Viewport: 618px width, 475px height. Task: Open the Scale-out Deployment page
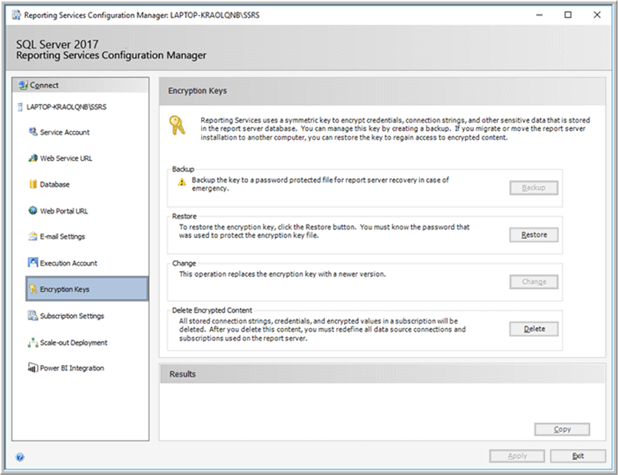coord(74,343)
